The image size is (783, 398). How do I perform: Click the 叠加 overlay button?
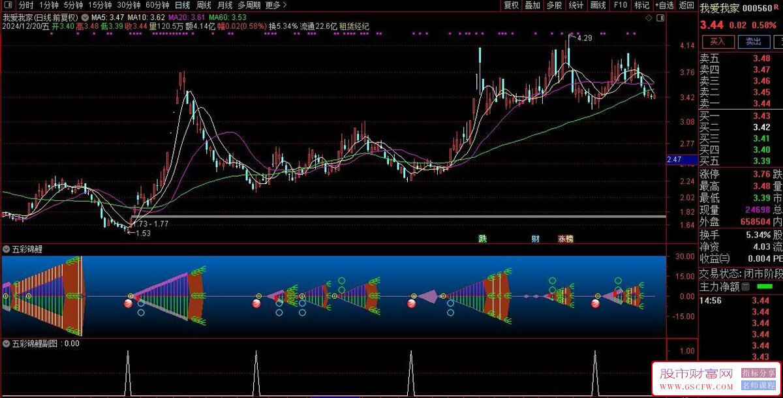[532, 5]
